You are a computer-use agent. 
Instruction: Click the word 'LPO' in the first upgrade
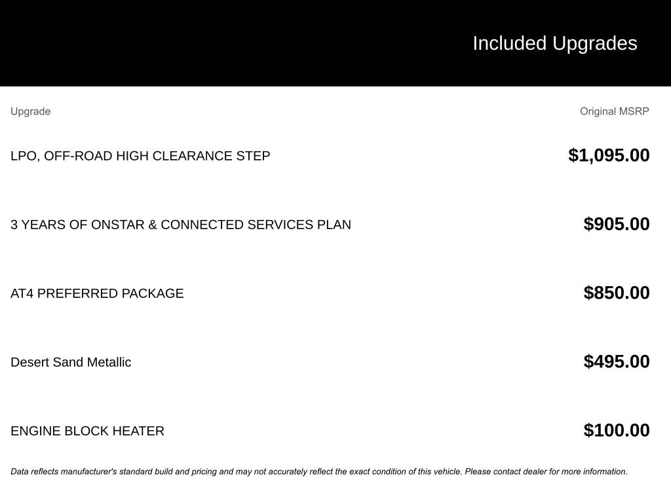click(24, 156)
